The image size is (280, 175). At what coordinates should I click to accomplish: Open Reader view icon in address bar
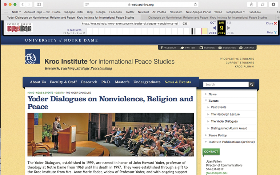coord(87,4)
